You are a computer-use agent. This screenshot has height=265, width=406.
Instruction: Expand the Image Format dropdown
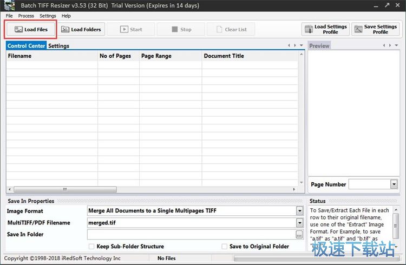point(299,211)
